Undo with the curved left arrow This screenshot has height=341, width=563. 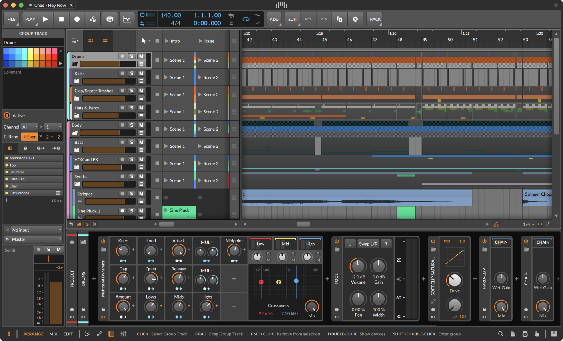[x=308, y=19]
